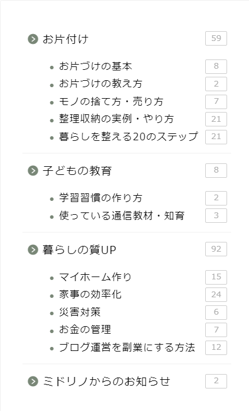Screen dimensions: 249x411
Task: Select 家事の効率化 link
Action: pyautogui.click(x=90, y=294)
